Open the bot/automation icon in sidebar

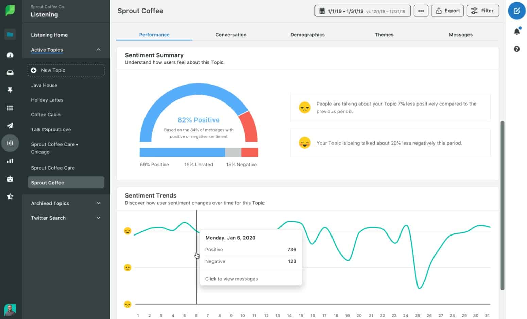[10, 179]
